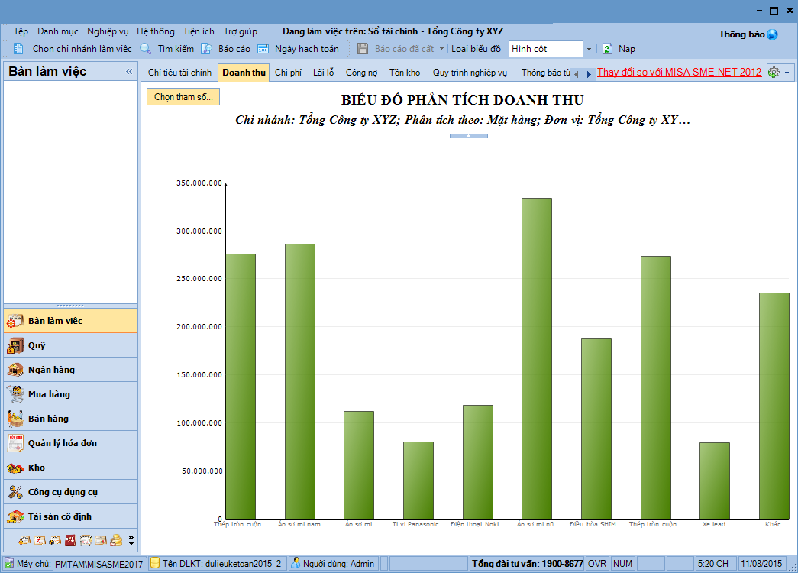Click the Ngày hạch toán calendar icon
Screen dimensions: 798x573
coord(263,49)
